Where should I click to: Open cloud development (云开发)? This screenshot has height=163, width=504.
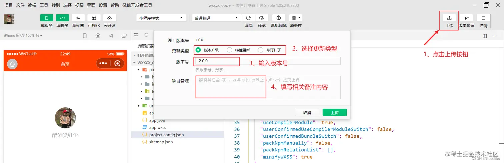(110, 18)
